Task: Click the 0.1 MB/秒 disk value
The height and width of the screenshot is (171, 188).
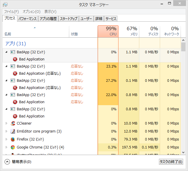Action: 150,147
